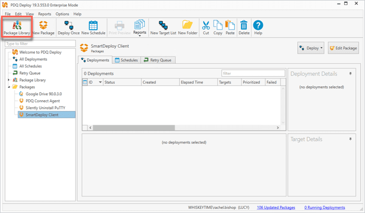Image resolution: width=365 pixels, height=213 pixels.
Task: Collapse the Packages folder node
Action: [9, 87]
